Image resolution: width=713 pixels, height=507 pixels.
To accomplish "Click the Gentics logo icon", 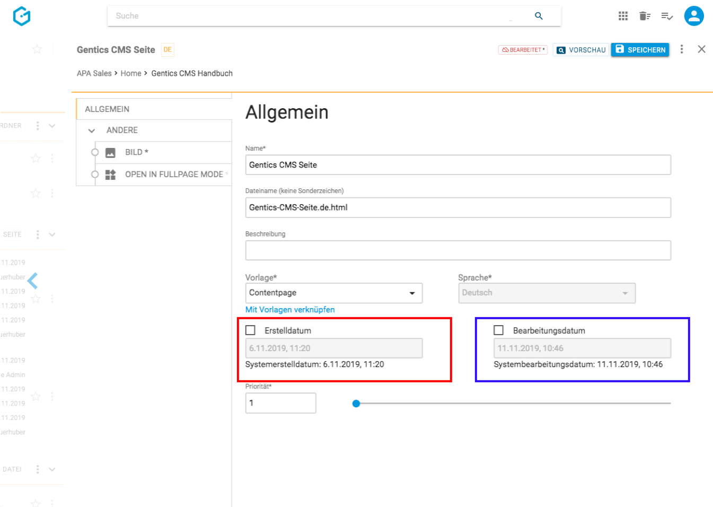I will (x=22, y=16).
